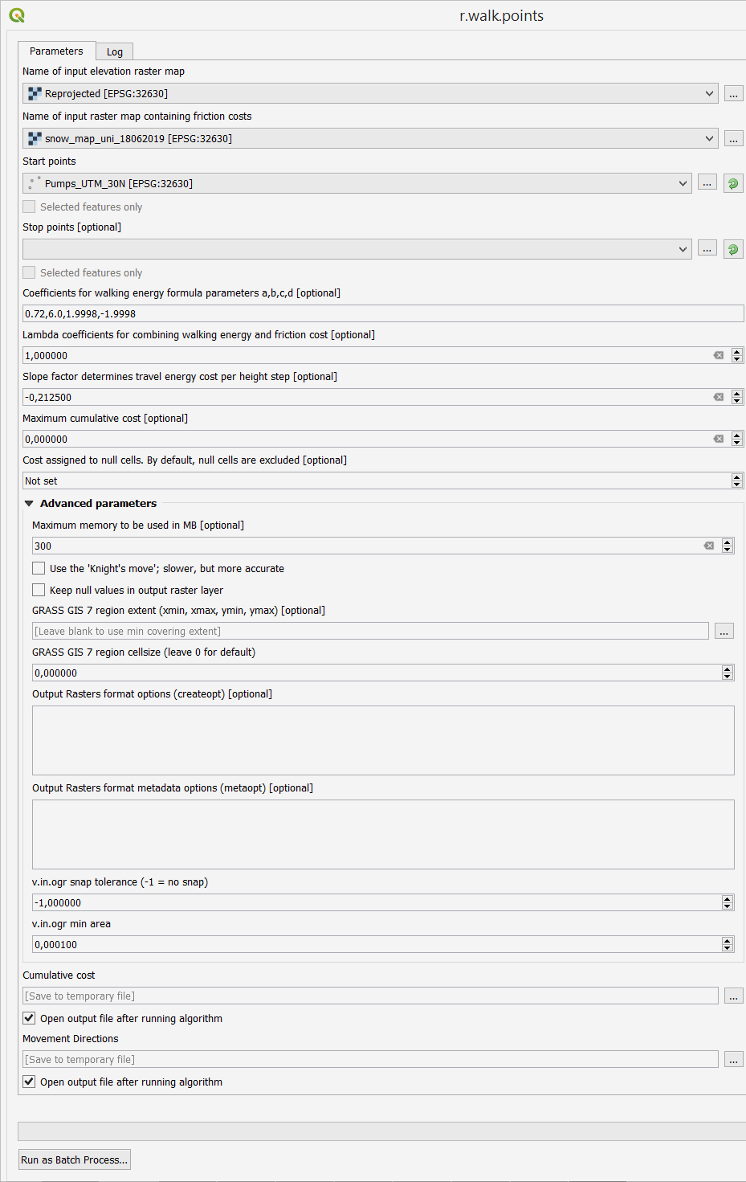The image size is (746, 1182).
Task: Enable the Knight's move option
Action: 38,568
